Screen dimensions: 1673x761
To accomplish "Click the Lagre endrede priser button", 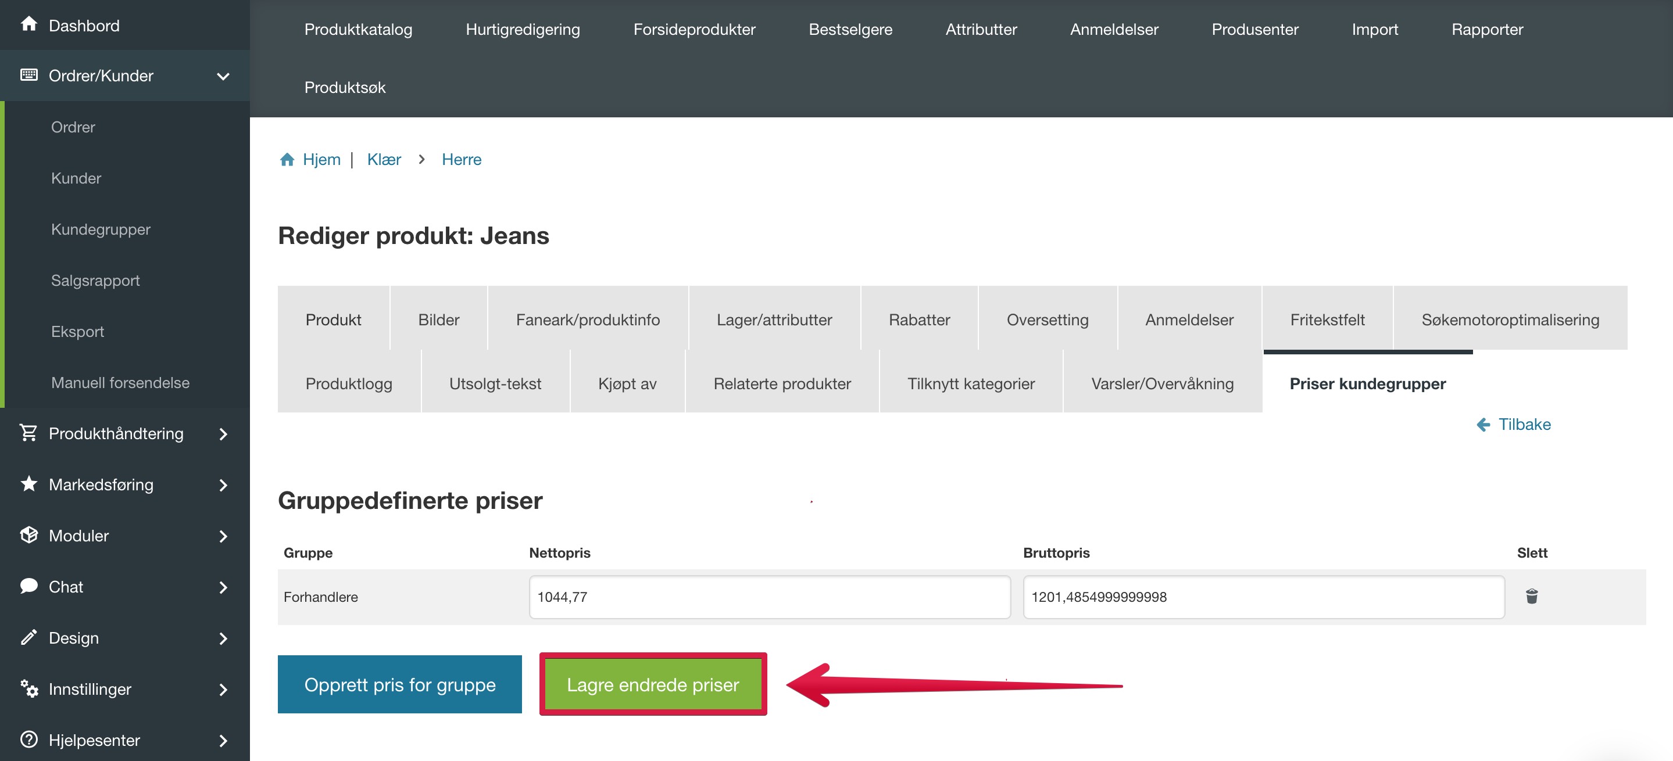I will 653,684.
